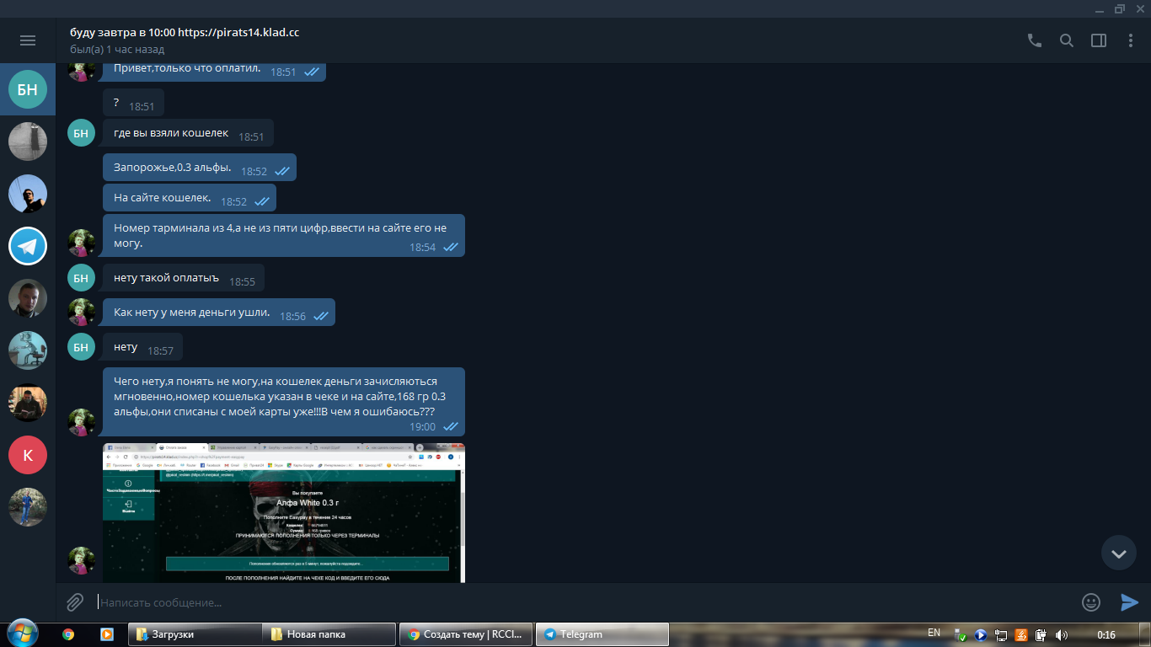Open the EN language indicator

tap(934, 633)
